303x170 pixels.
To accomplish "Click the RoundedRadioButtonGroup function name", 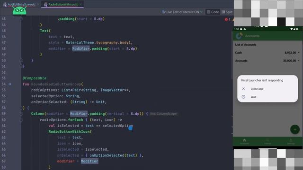I will pyautogui.click(x=56, y=84).
